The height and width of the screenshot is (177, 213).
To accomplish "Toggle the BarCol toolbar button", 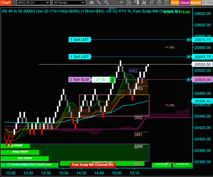I will (196, 3).
